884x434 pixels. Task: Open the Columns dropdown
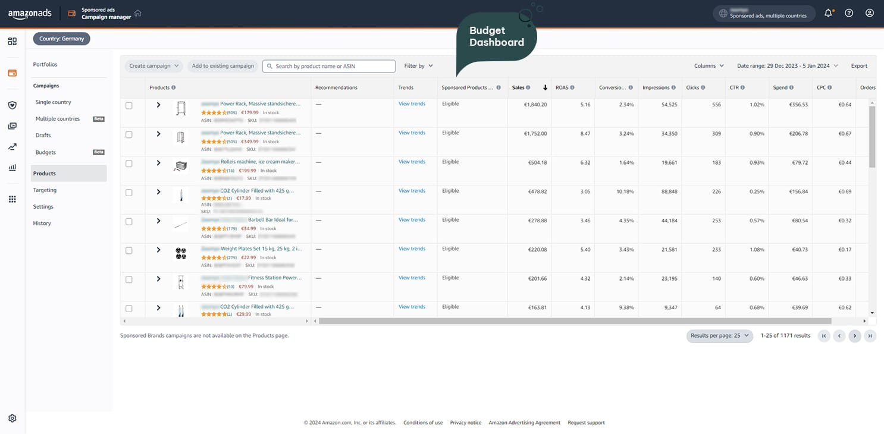pos(709,66)
